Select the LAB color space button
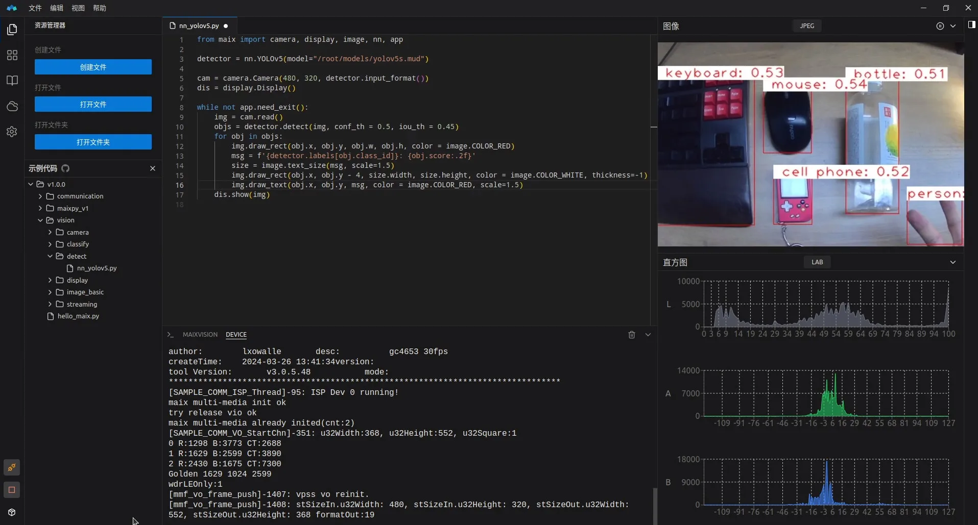This screenshot has width=978, height=525. [817, 262]
